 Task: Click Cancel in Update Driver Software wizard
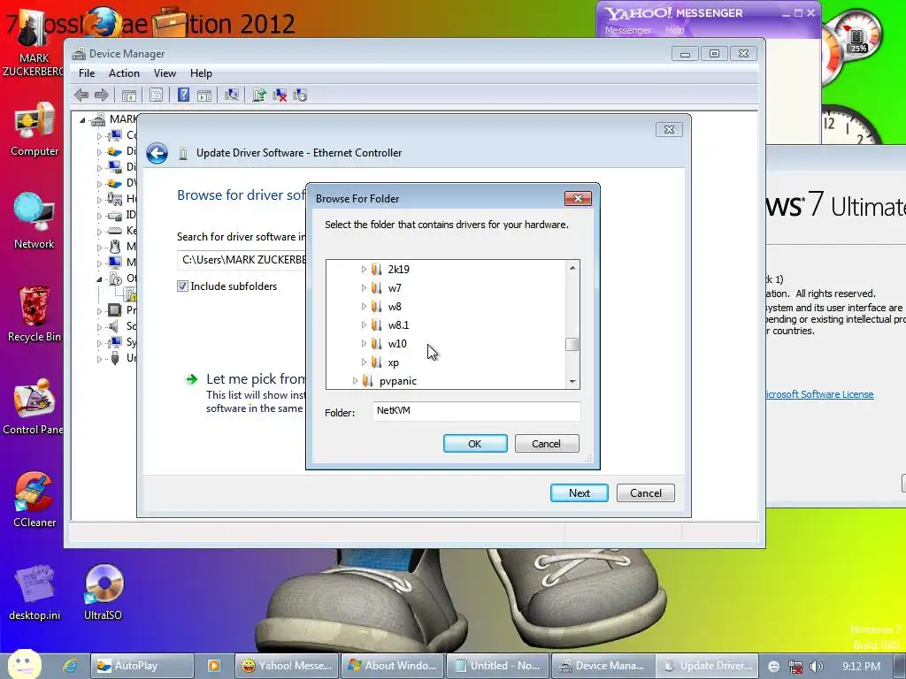pos(645,493)
